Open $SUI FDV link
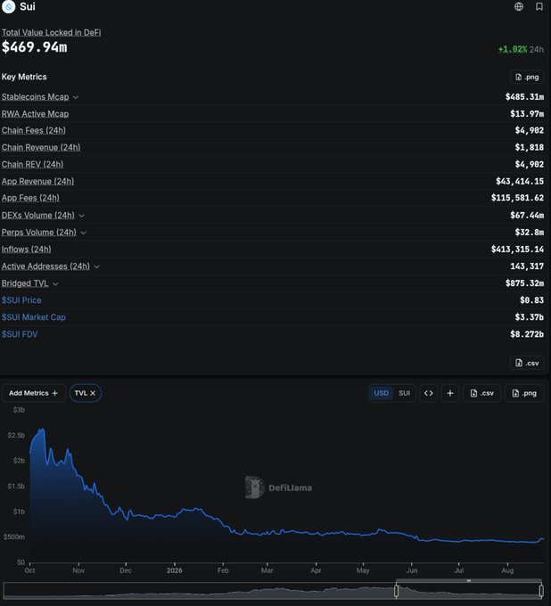 click(x=20, y=334)
